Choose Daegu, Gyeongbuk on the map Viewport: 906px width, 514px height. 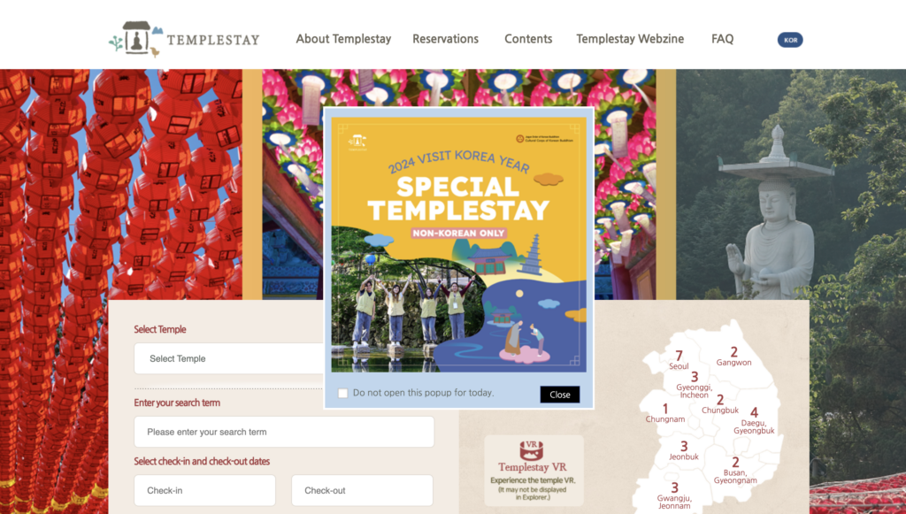click(754, 420)
